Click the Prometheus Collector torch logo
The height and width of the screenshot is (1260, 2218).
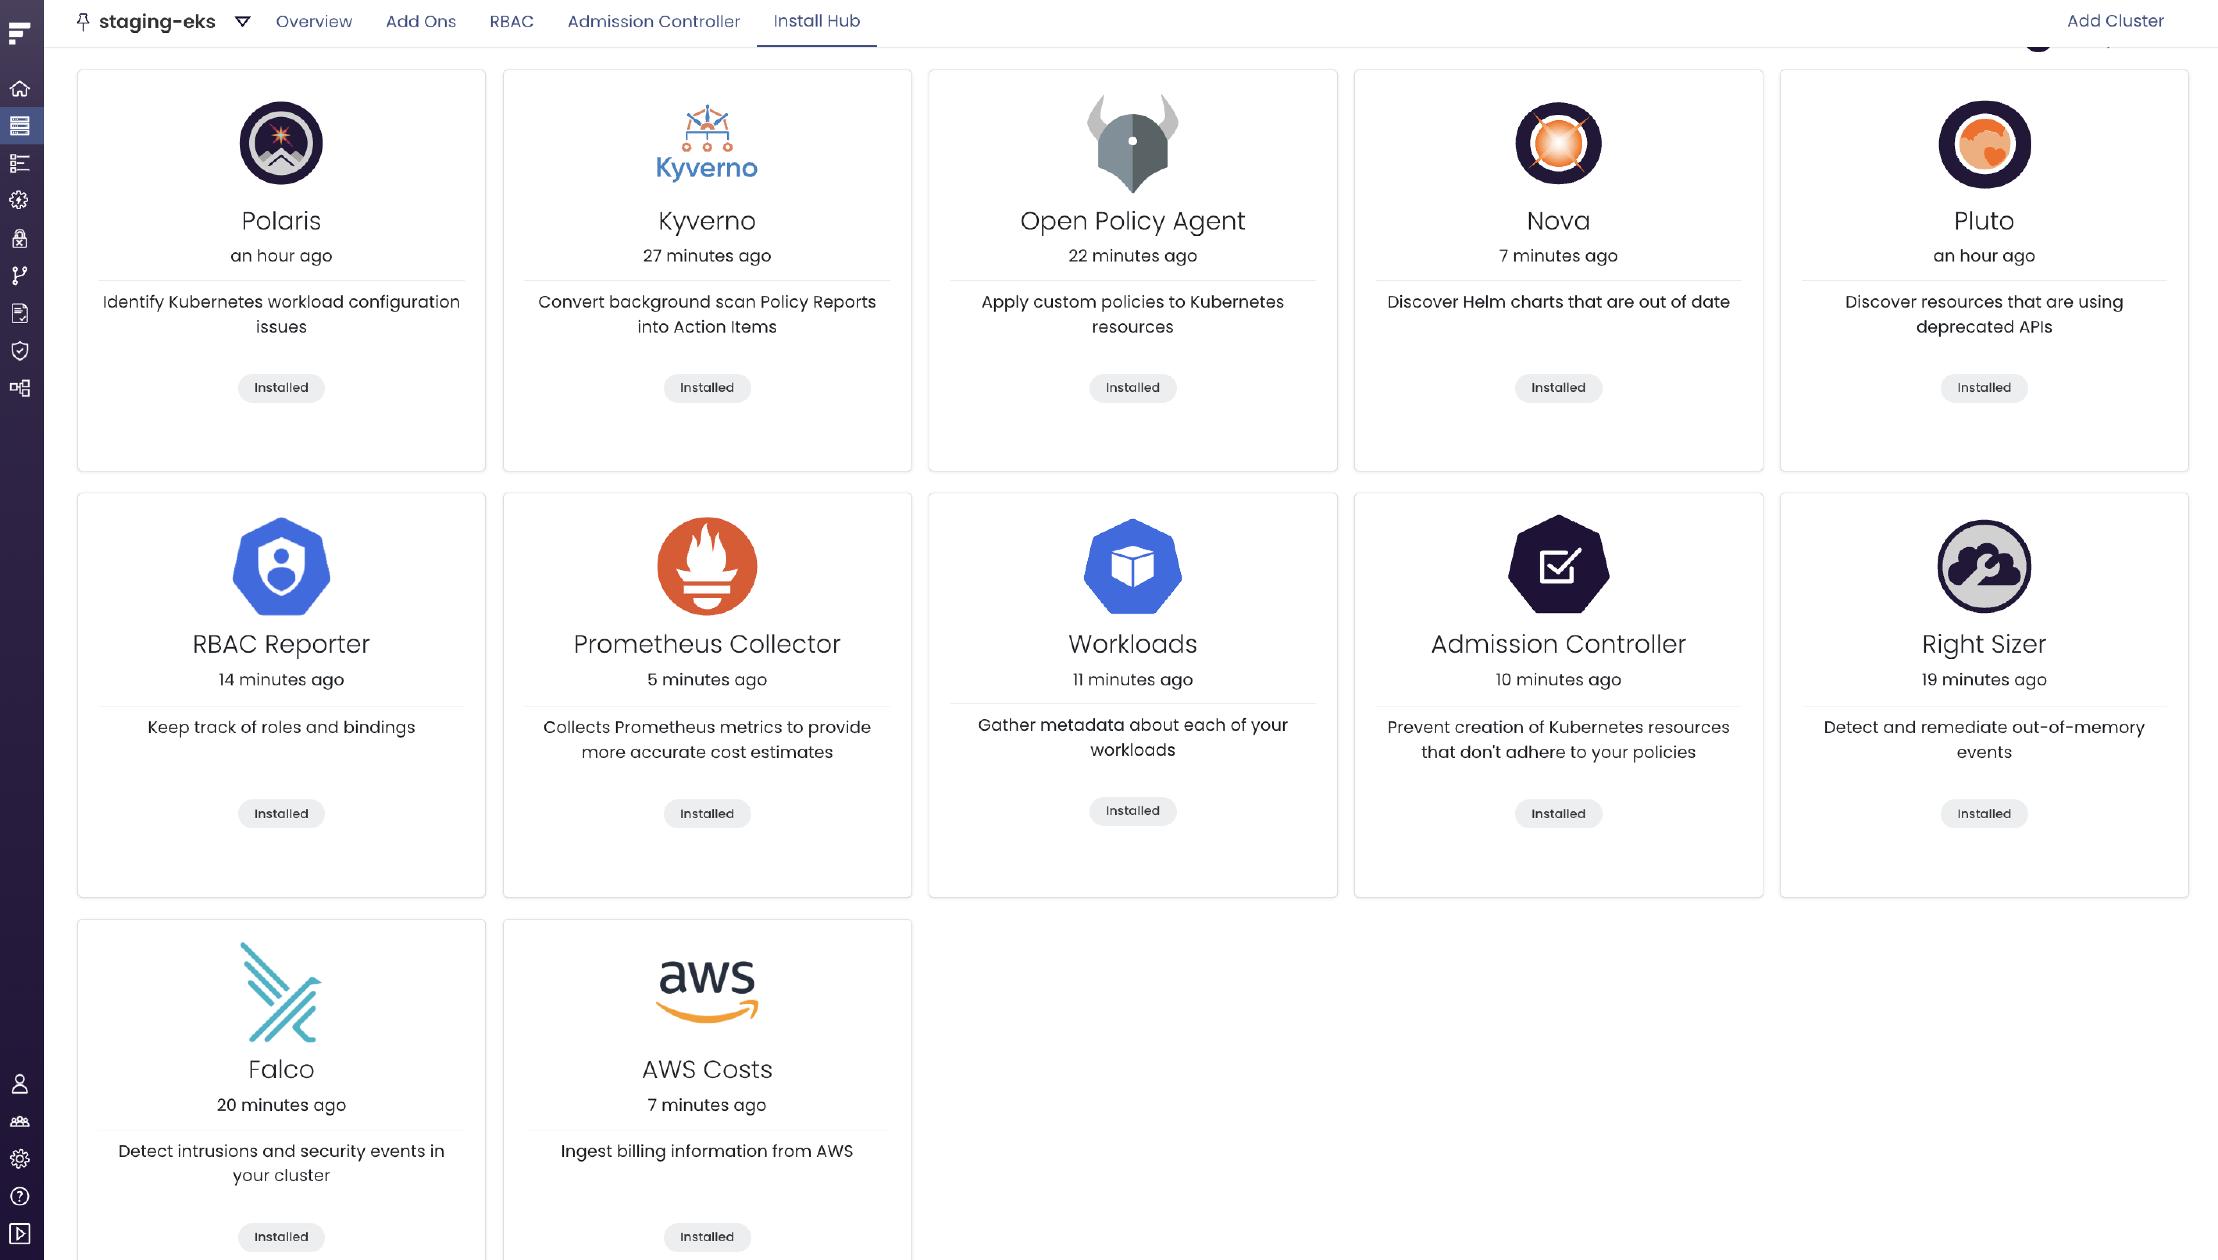[x=706, y=567]
